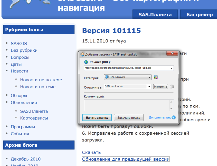This screenshot has width=217, height=166.
Task: Open the Картсервисы sidebar category
Action: click(34, 118)
